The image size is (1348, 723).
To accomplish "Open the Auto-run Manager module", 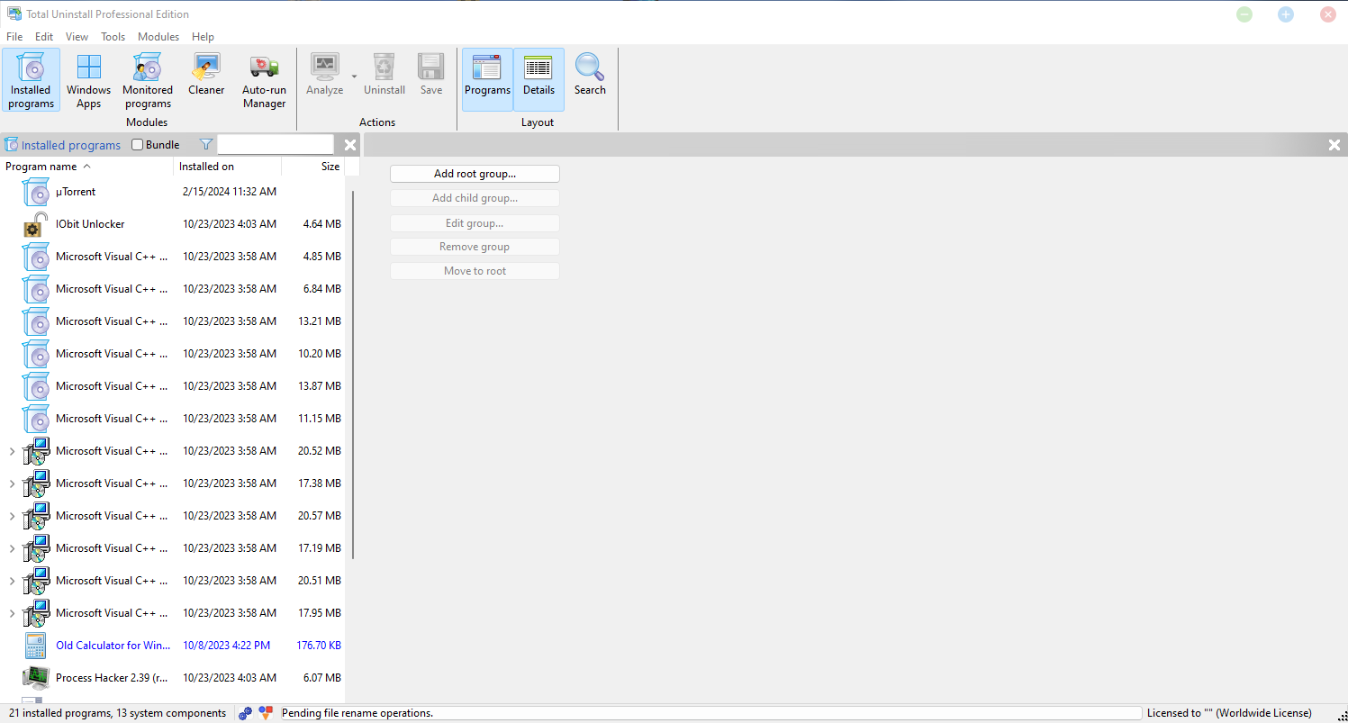I will click(264, 80).
